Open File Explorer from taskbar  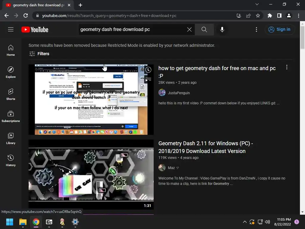(x=23, y=222)
